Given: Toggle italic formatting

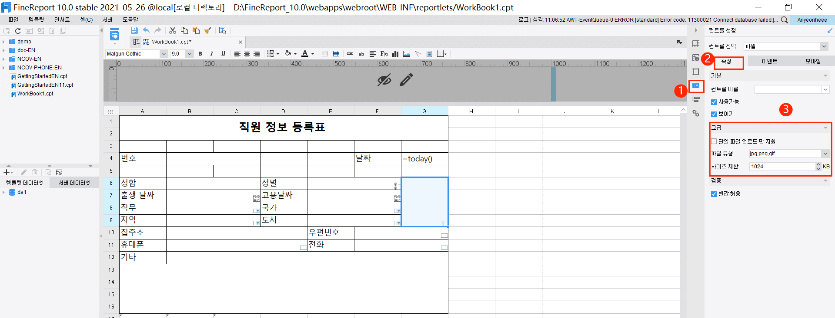Looking at the screenshot, I should [212, 54].
